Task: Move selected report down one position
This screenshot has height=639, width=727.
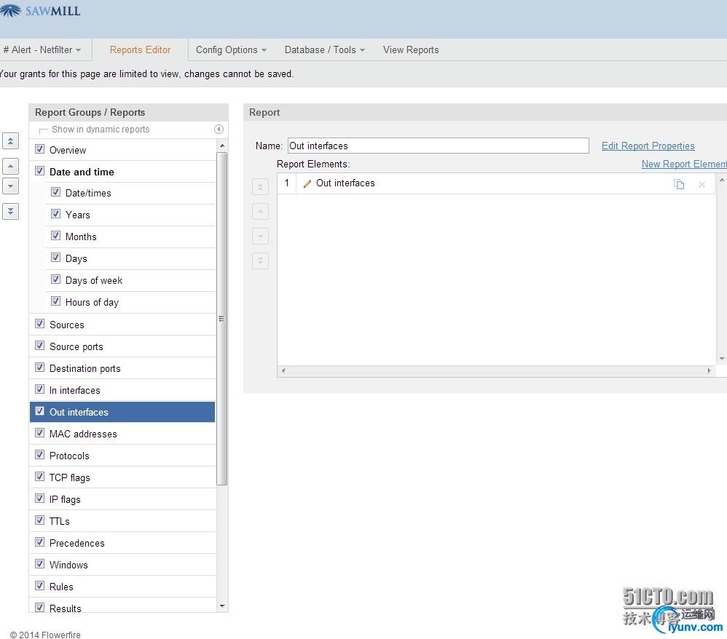Action: pyautogui.click(x=10, y=186)
